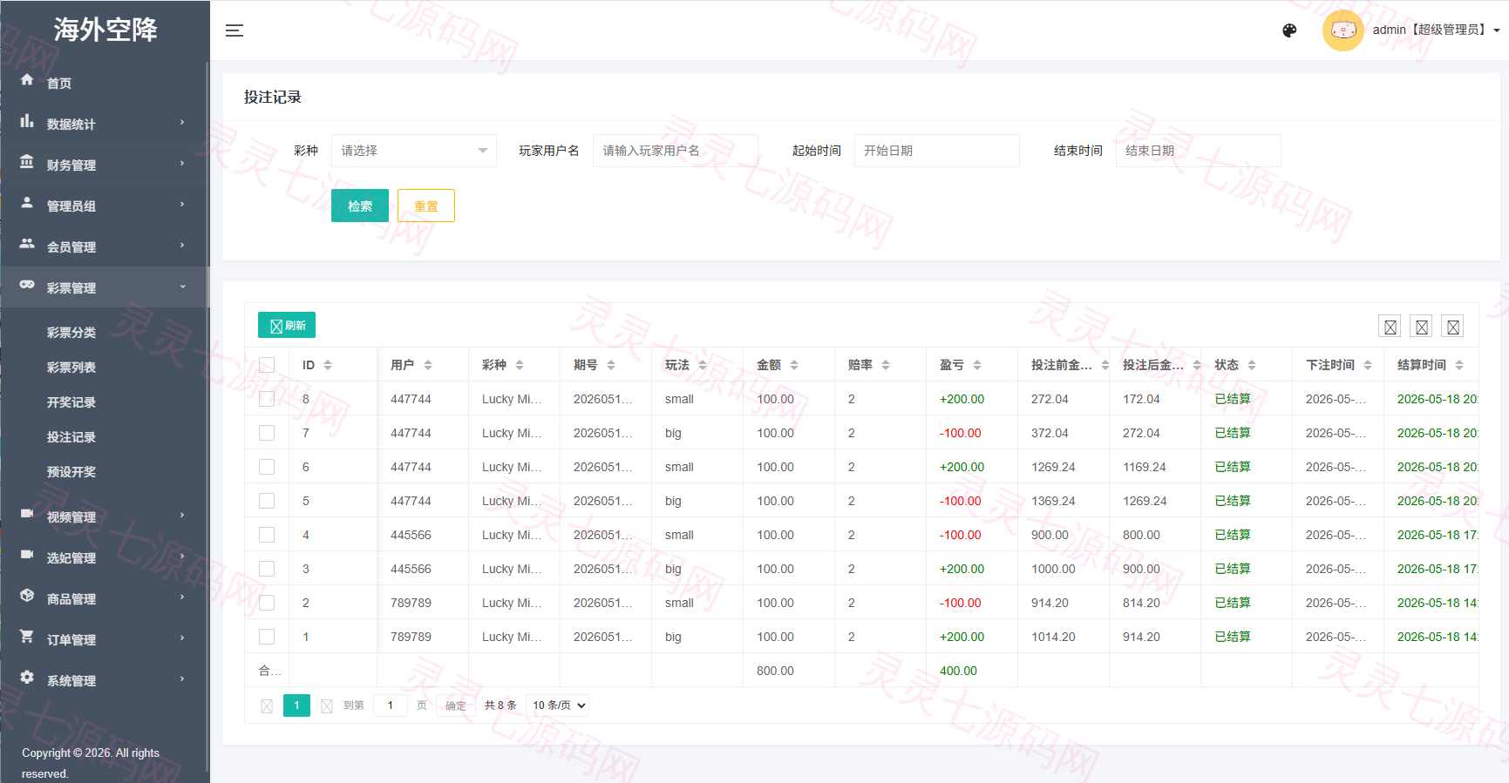Click the green 检索 search button
Viewport: 1509px width, 783px height.
tap(360, 206)
